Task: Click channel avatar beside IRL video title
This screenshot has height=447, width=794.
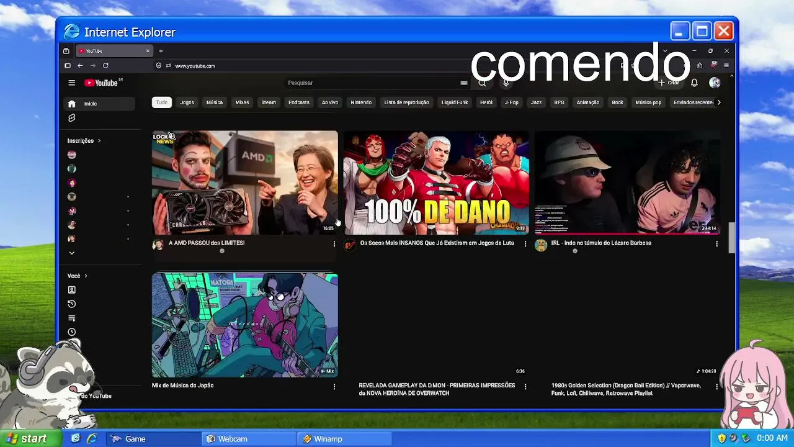Action: pyautogui.click(x=541, y=245)
